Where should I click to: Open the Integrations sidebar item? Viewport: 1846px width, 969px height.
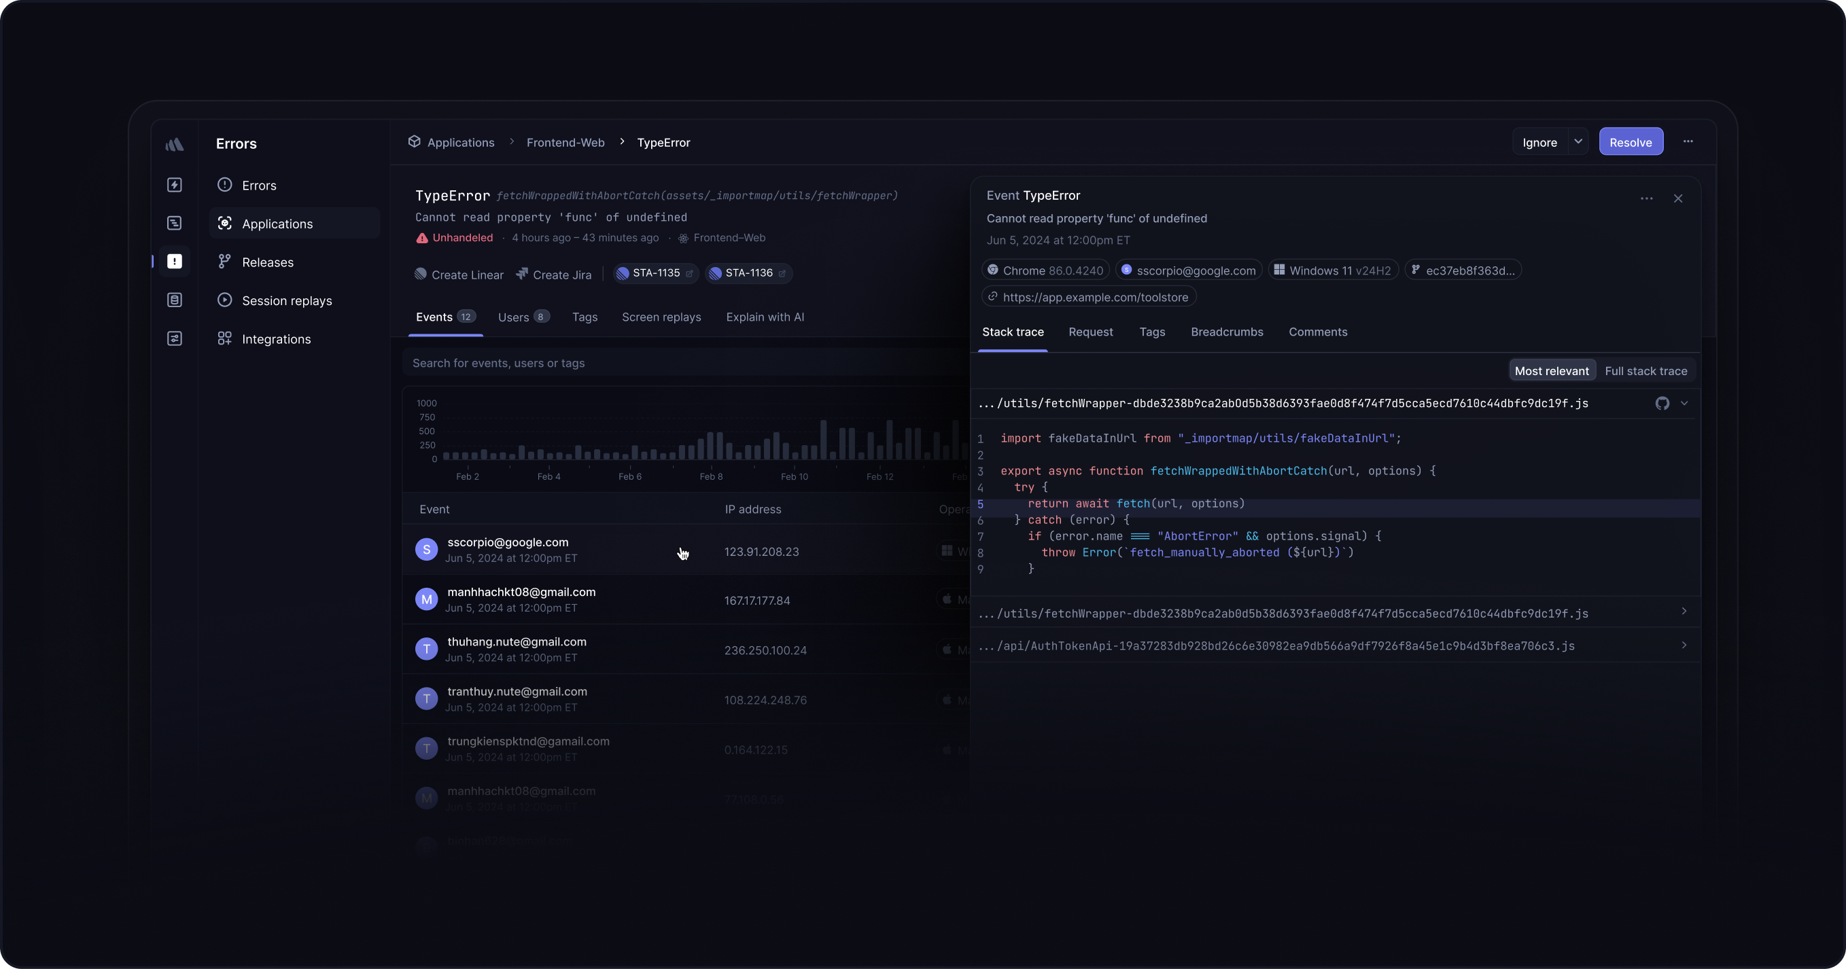tap(276, 339)
